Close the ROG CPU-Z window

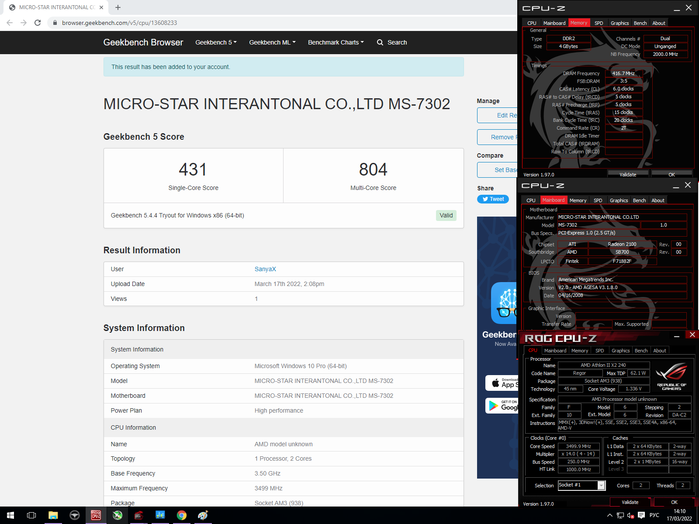tap(692, 335)
